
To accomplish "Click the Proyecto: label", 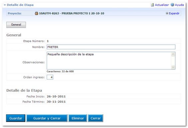I will 15,13.
